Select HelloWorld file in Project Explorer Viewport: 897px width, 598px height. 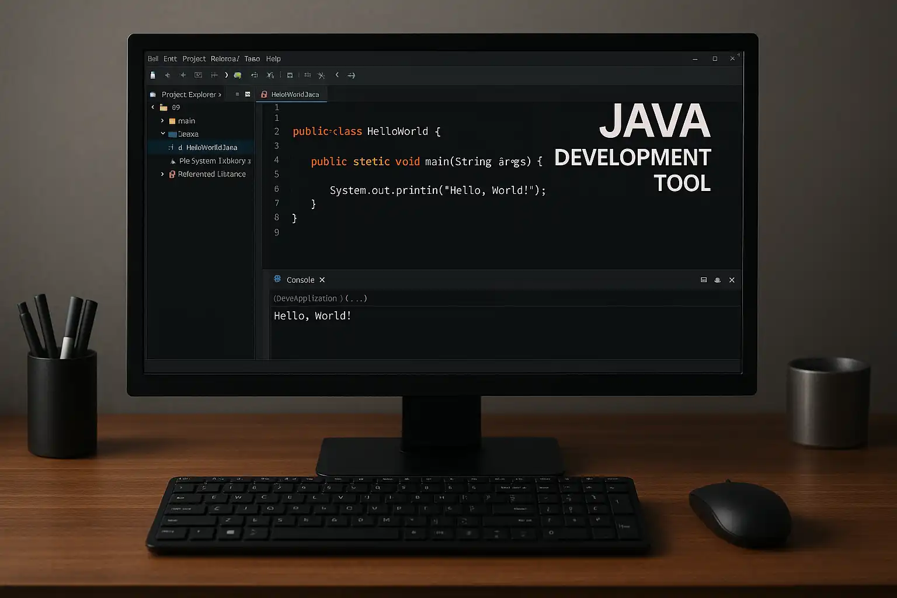pos(211,148)
